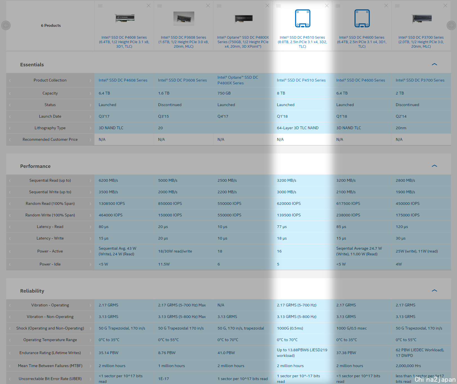The height and width of the screenshot is (384, 457).
Task: Open P4608 Series 6.4TB header link
Action: point(124,42)
